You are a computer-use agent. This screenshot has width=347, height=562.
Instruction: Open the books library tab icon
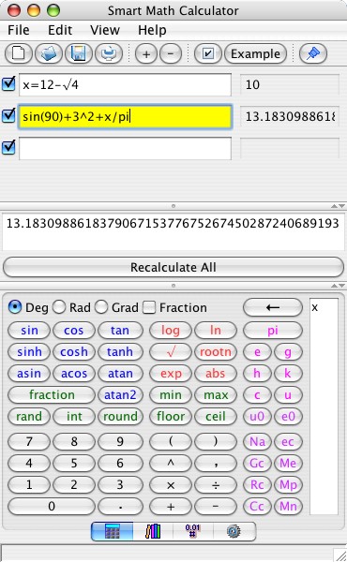coord(153,531)
